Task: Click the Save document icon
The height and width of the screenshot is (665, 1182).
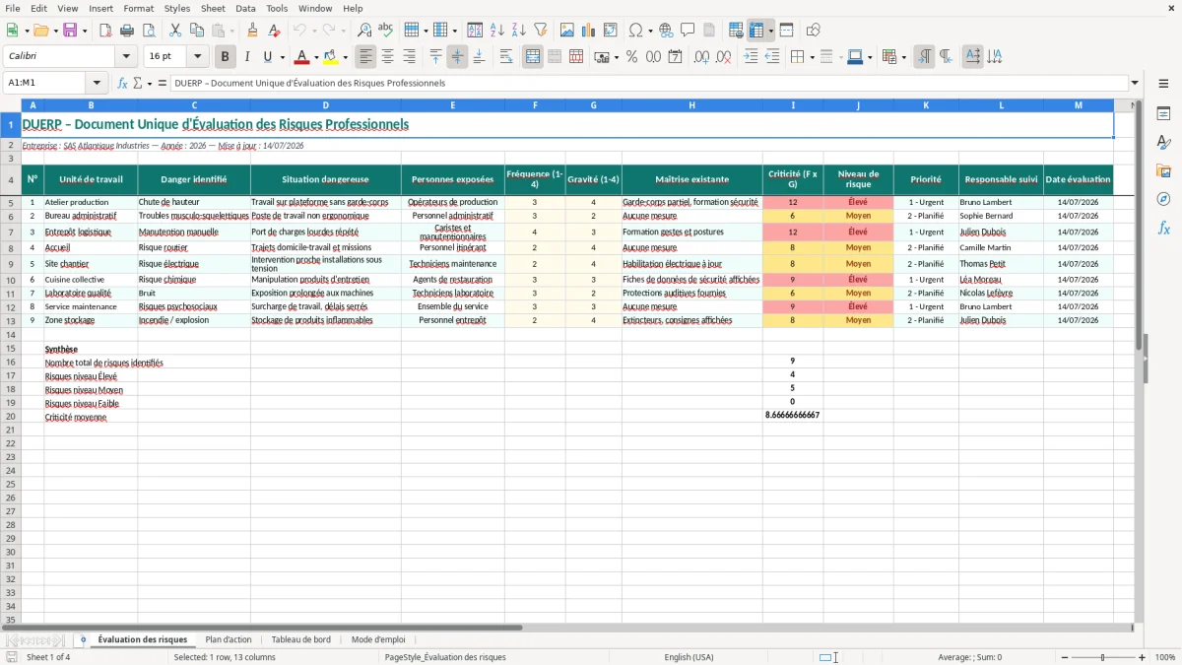Action: (70, 31)
